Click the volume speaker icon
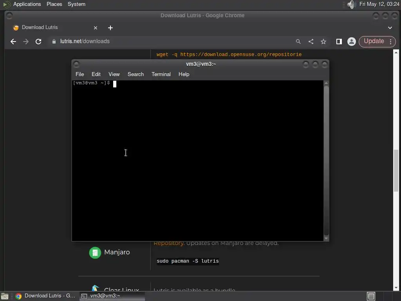This screenshot has width=401, height=301. click(x=352, y=4)
